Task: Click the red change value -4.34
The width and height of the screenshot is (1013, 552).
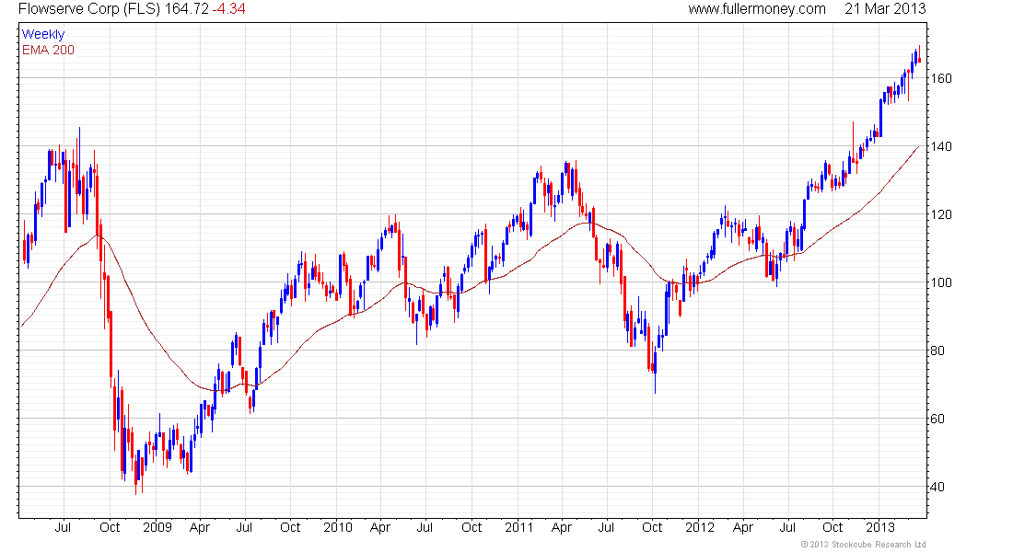Action: (228, 9)
